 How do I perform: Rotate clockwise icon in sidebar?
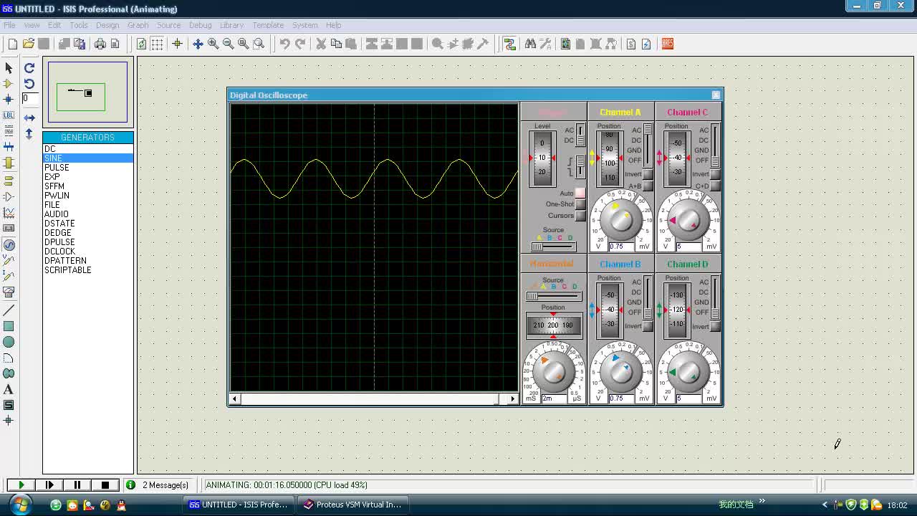point(29,67)
